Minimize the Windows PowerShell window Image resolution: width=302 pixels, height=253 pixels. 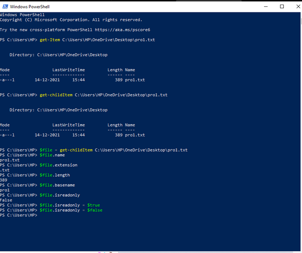[x=266, y=6]
